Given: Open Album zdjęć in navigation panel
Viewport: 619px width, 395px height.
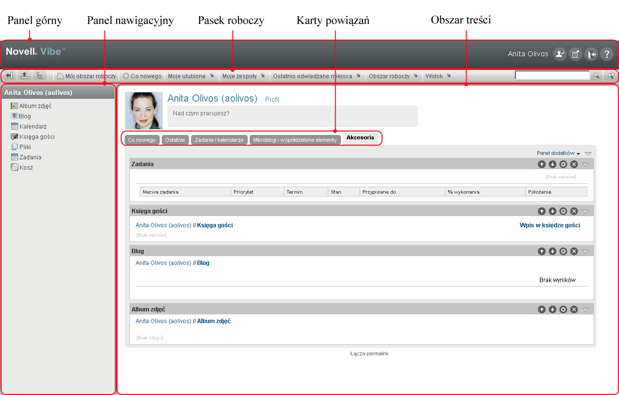Looking at the screenshot, I should point(31,106).
